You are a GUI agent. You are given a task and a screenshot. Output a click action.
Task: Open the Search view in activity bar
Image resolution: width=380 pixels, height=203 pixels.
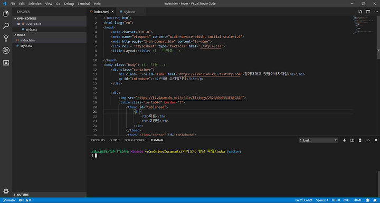coord(6,26)
